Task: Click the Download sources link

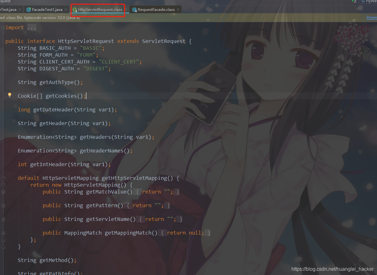Action: click(372, 17)
